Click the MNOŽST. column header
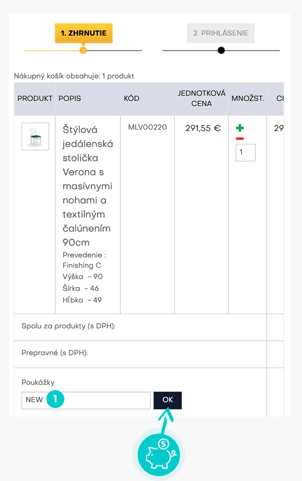The width and height of the screenshot is (302, 481). (x=247, y=99)
